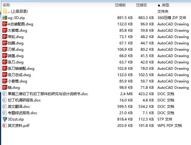Select the 专题综述报告.doc file name
Screen dimensions: 191x145
[23, 113]
